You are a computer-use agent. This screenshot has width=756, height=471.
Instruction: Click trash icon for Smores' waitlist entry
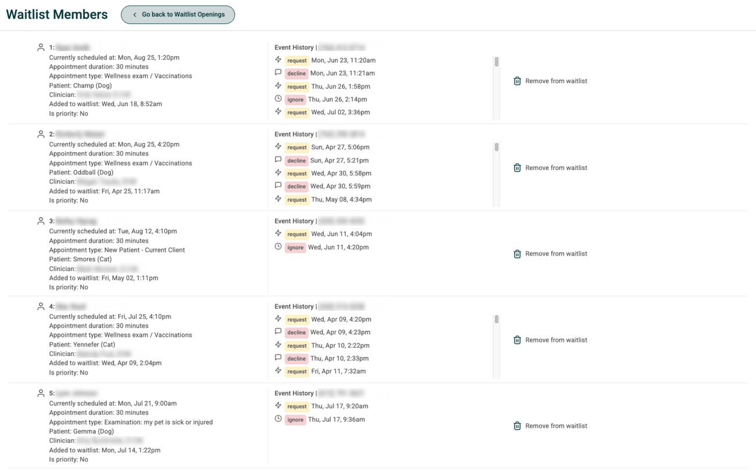click(x=517, y=254)
